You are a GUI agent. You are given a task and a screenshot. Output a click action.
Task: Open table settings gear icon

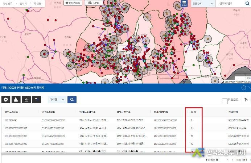pos(6,100)
